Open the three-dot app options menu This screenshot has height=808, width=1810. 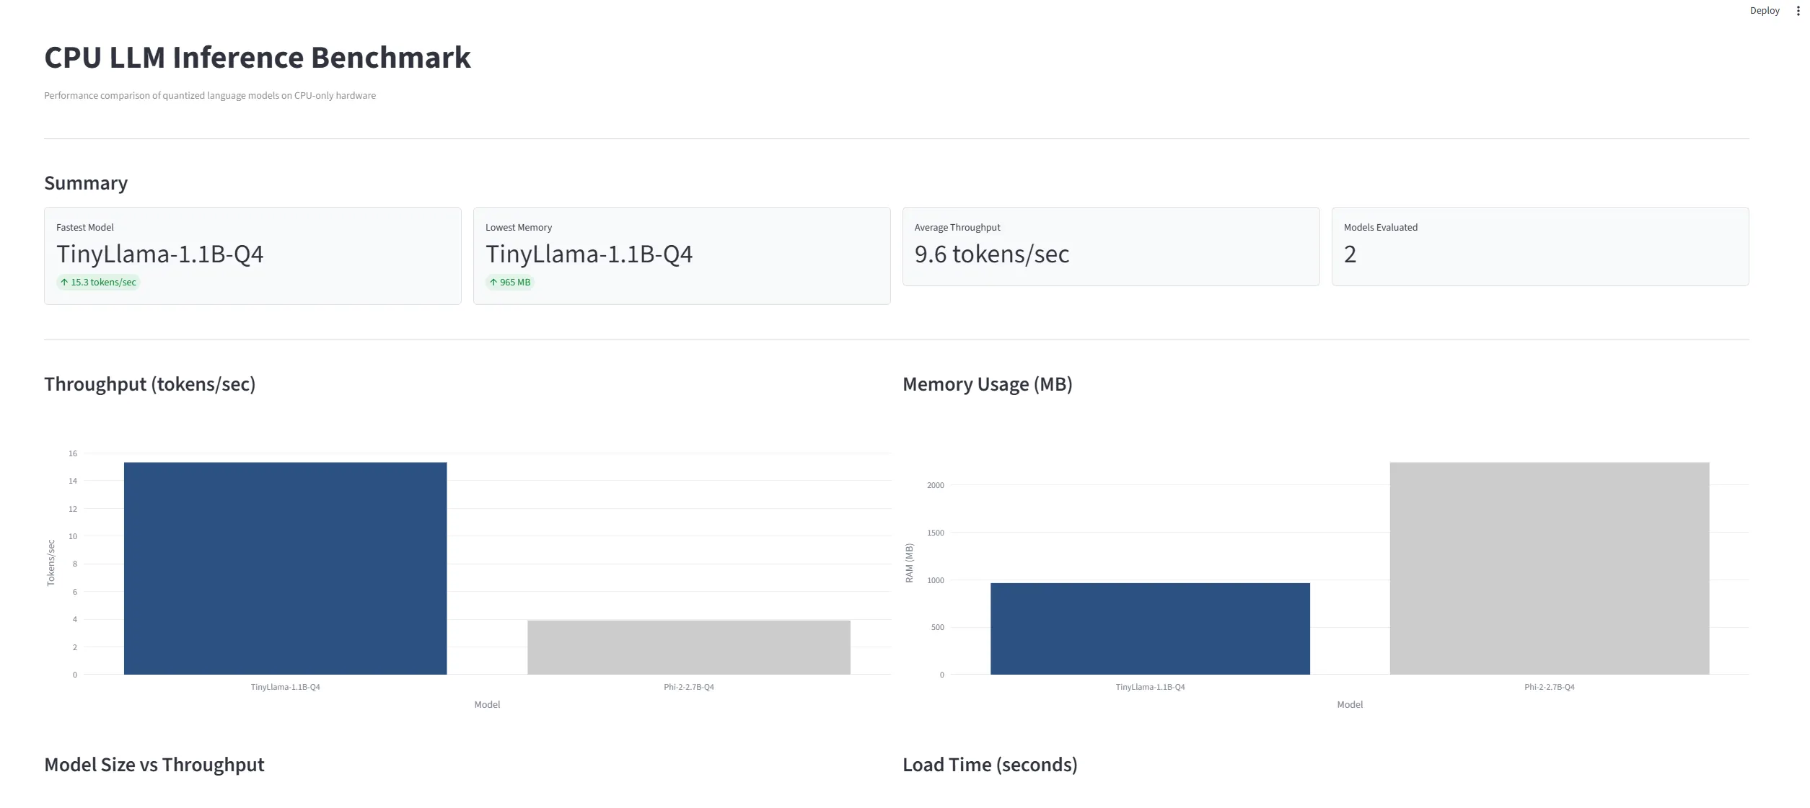(x=1797, y=10)
